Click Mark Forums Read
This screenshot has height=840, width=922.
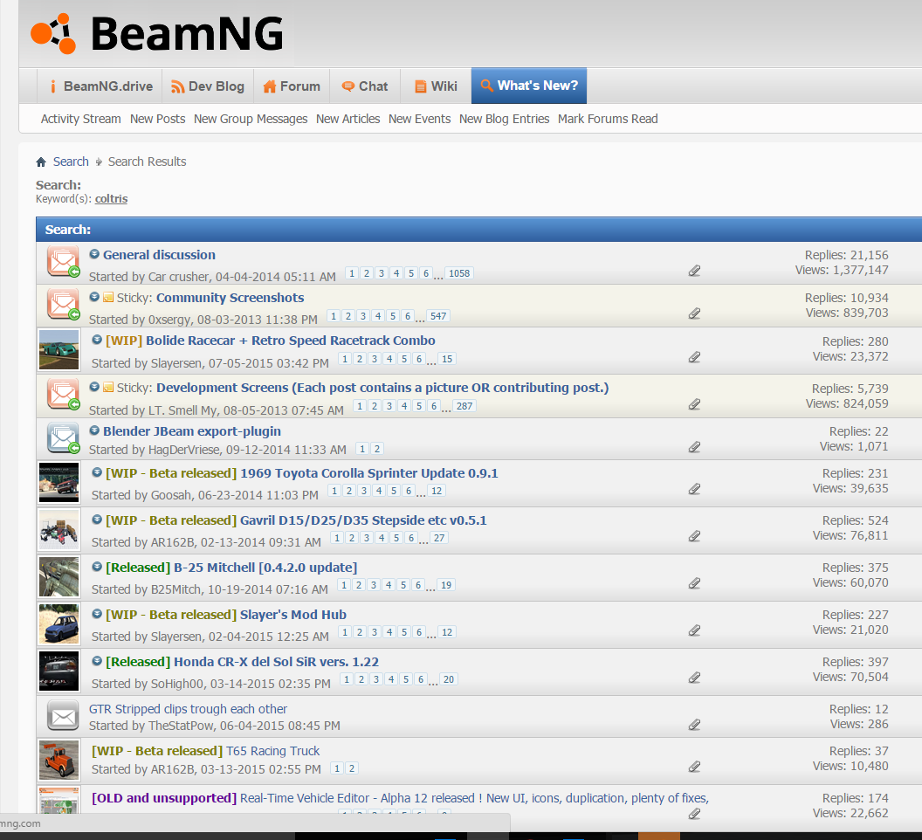[608, 119]
